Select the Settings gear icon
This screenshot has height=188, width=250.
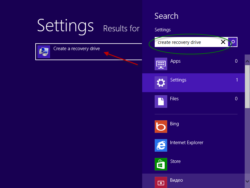pos(161,83)
